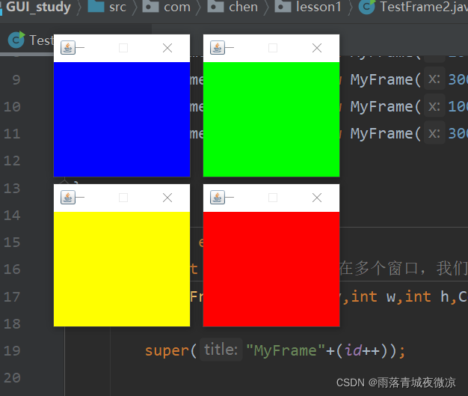Click the disabled maximize box of the blue window
The width and height of the screenshot is (468, 396).
(123, 48)
